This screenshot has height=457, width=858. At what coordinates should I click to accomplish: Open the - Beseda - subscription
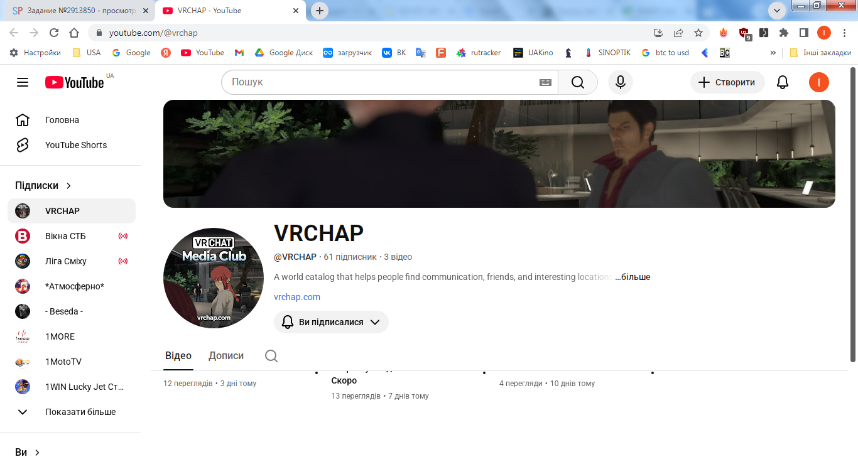pos(72,311)
